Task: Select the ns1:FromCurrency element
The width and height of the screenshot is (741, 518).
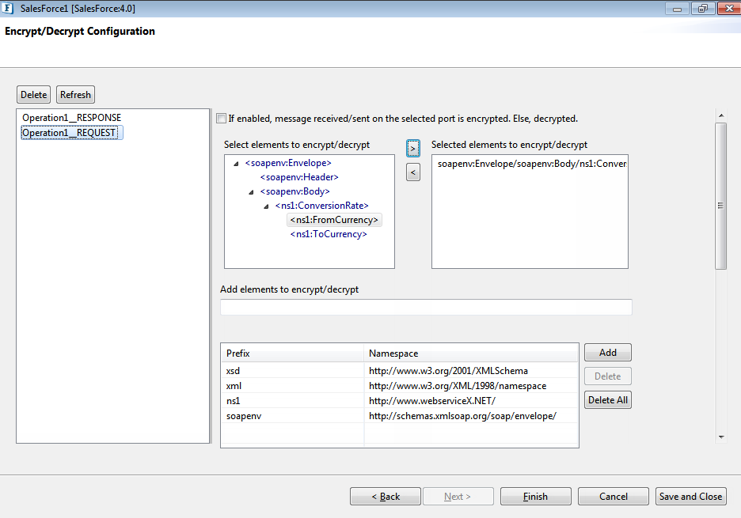Action: tap(334, 220)
